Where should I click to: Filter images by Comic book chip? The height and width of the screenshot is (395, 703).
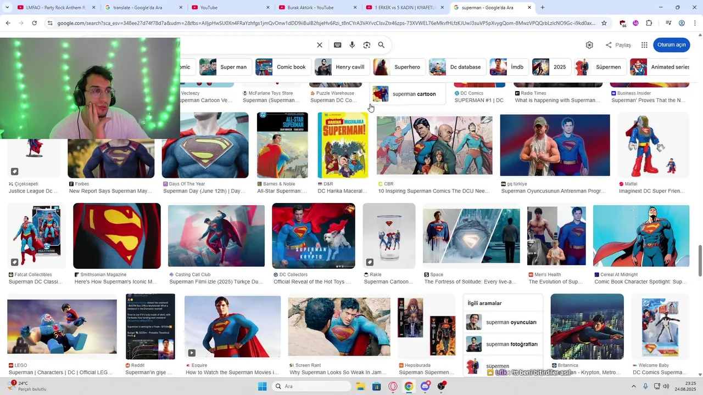[283, 67]
